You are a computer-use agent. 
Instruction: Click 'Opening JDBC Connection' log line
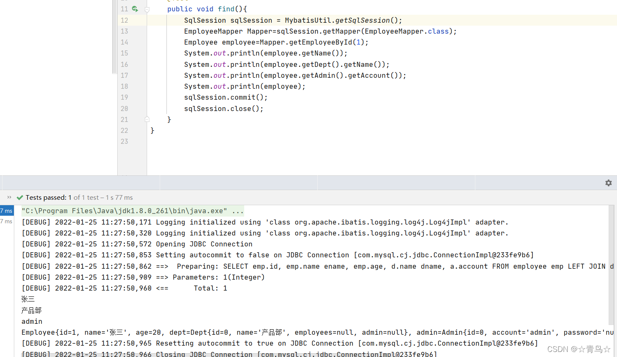click(x=137, y=244)
